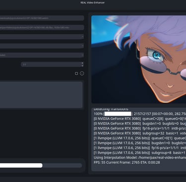Click the 'FPS: 55 Current Frame: 2765 ETA: 0:00:28' line

tap(127, 163)
